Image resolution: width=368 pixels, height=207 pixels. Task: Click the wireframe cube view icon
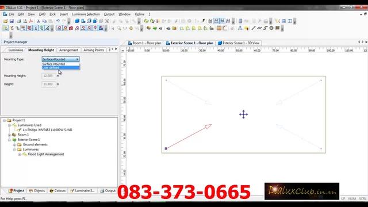(x=89, y=21)
